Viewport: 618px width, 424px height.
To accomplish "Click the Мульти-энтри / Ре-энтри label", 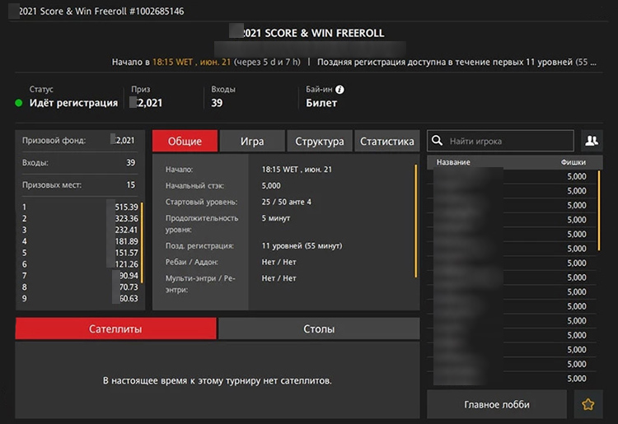I will [x=200, y=284].
